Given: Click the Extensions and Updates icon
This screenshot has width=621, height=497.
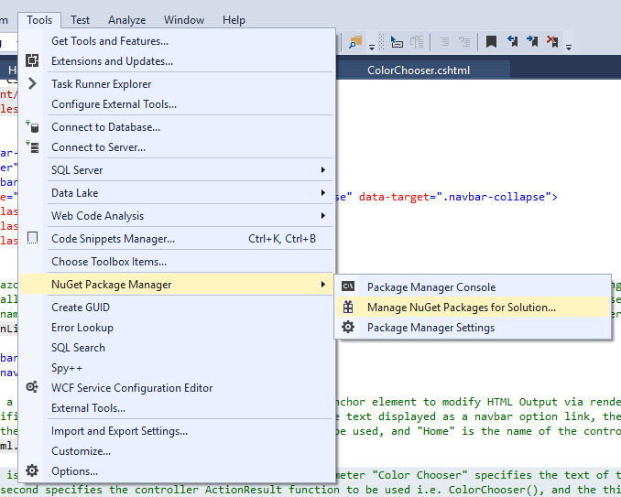Looking at the screenshot, I should coord(32,60).
